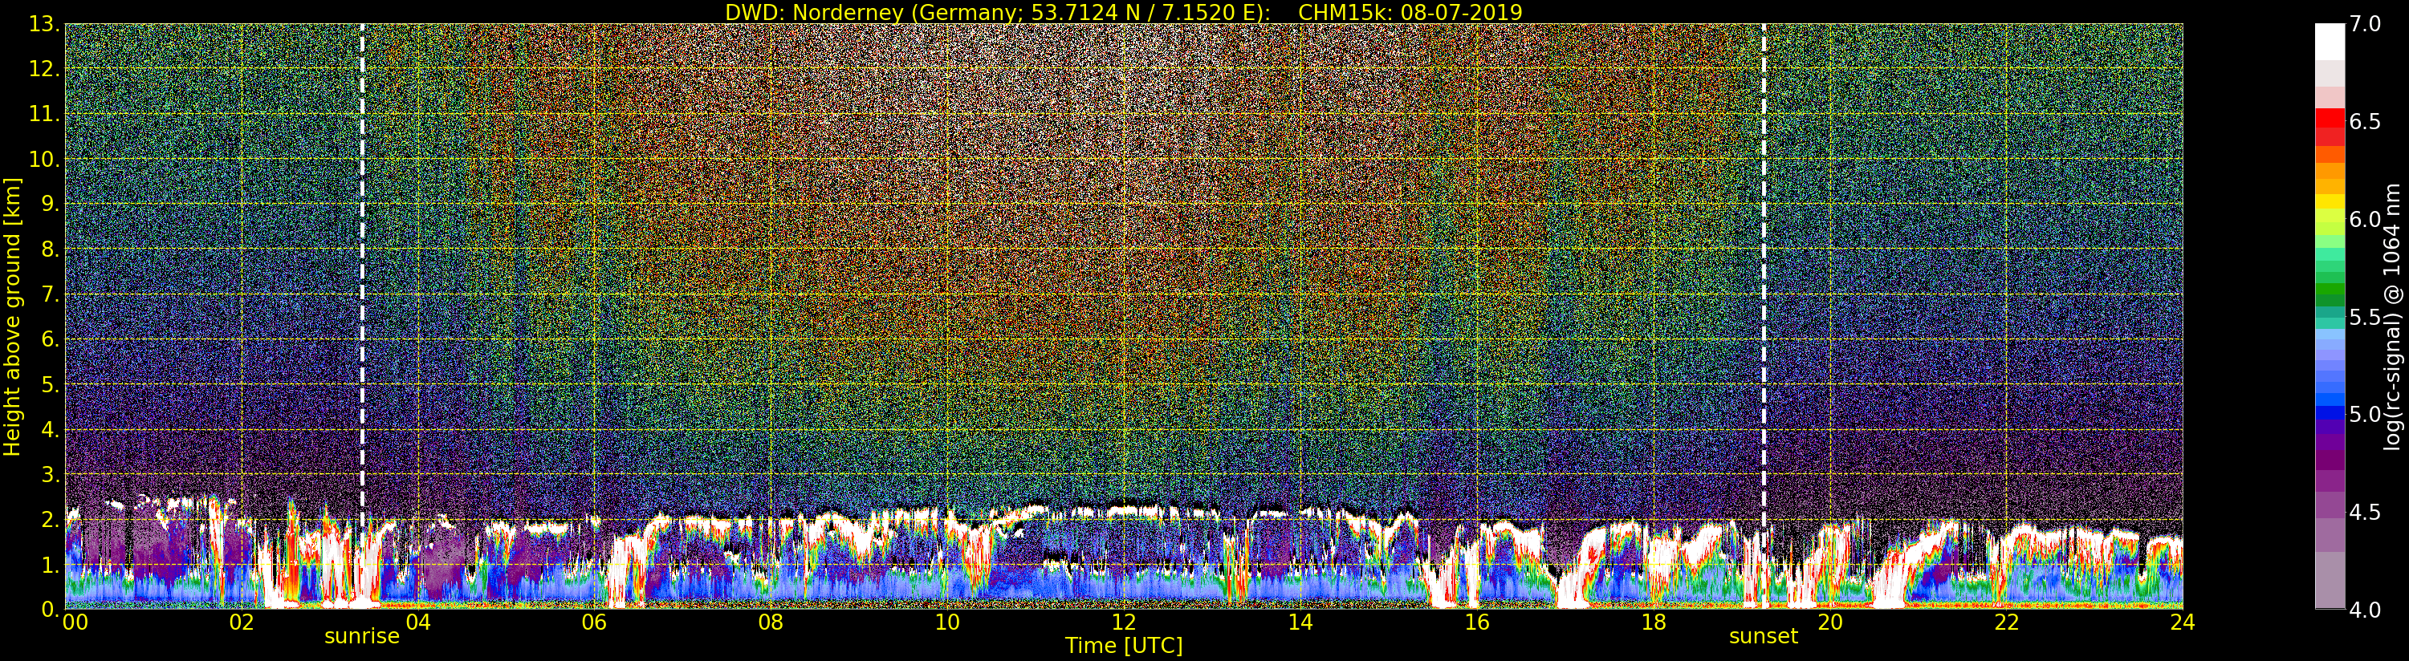Click the time axis tick label '10'
The image size is (2409, 661).
point(947,622)
